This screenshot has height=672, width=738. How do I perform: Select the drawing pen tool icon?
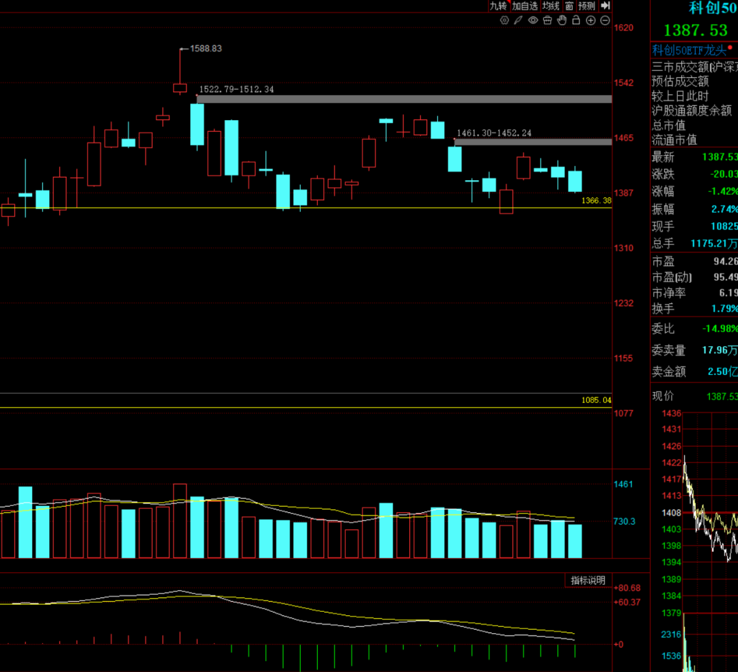pos(518,20)
